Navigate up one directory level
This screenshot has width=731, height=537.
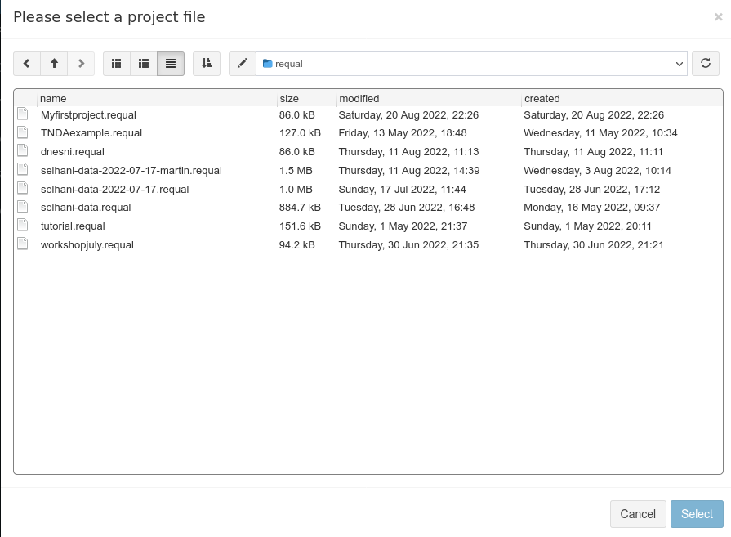click(54, 64)
